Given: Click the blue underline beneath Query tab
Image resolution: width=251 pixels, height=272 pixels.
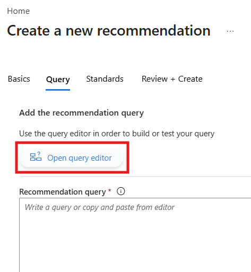Looking at the screenshot, I should pyautogui.click(x=58, y=90).
